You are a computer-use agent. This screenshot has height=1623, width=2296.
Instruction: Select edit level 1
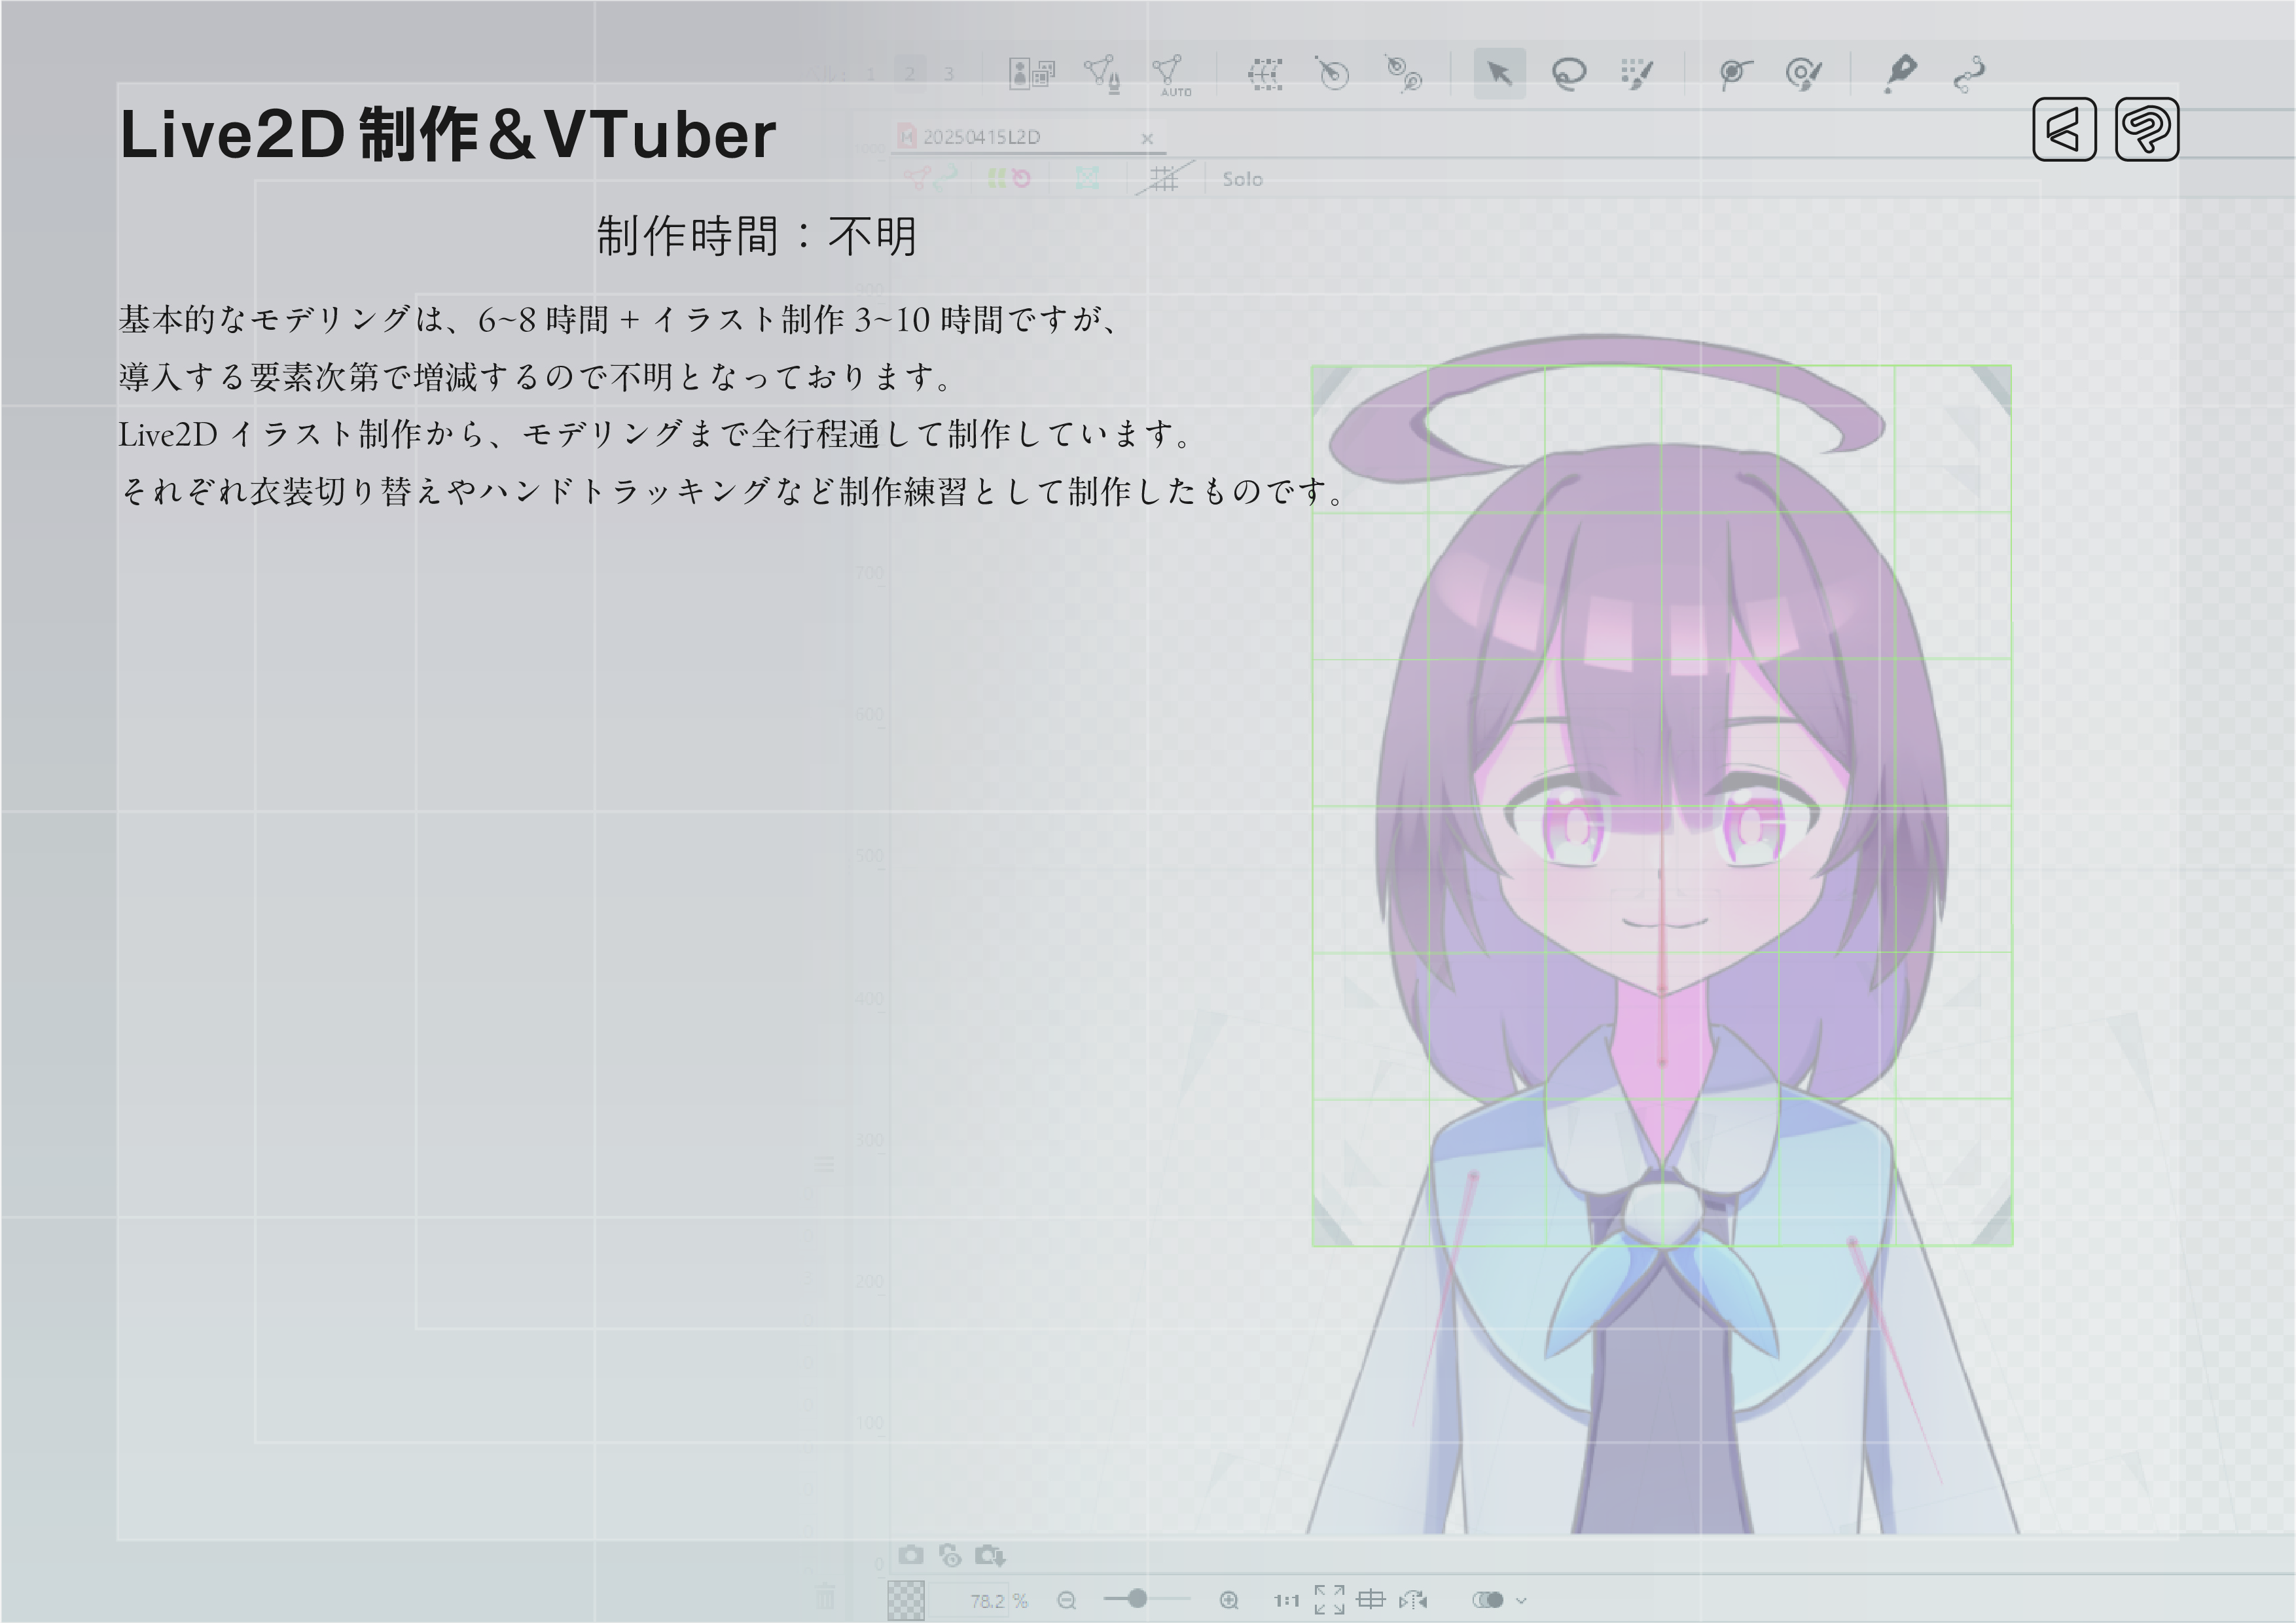click(870, 74)
